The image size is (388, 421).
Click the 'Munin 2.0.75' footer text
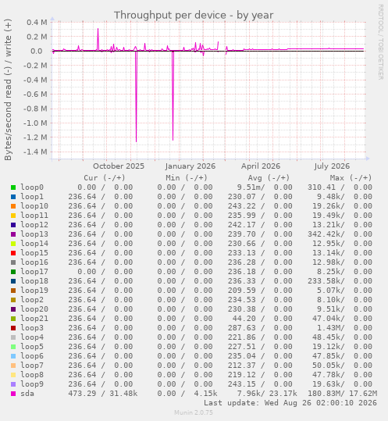tap(194, 412)
